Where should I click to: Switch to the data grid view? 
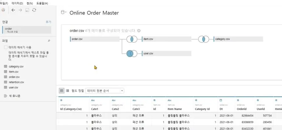pyautogui.click(x=62, y=91)
